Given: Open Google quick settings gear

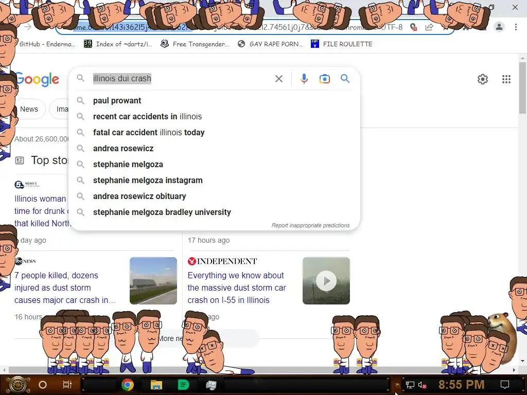Looking at the screenshot, I should [x=483, y=79].
